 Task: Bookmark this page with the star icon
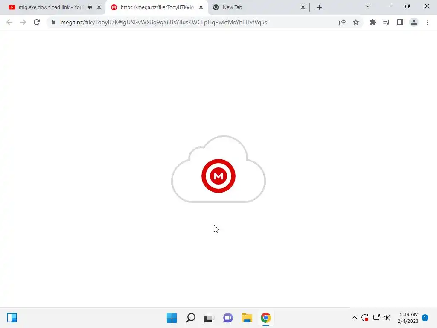[356, 22]
